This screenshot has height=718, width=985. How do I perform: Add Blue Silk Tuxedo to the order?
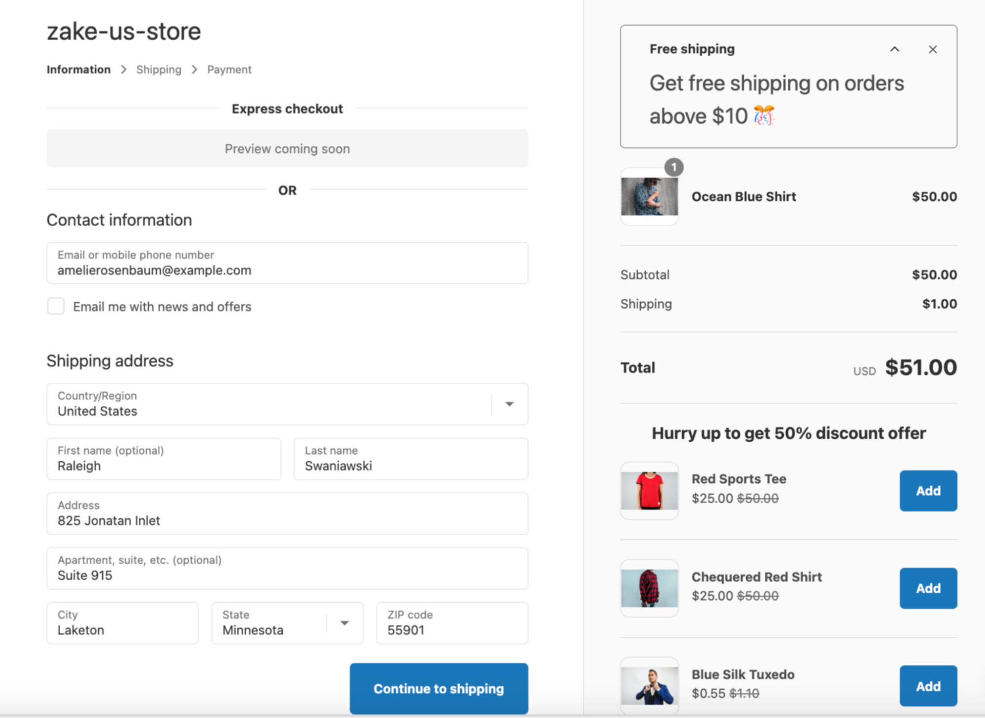point(928,685)
